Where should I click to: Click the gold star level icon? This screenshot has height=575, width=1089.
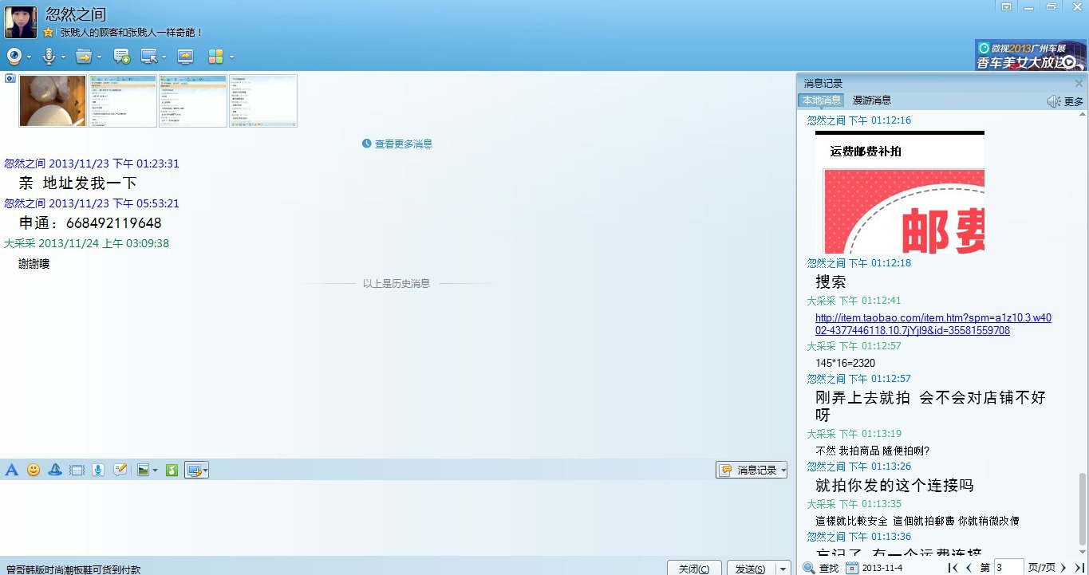click(x=49, y=33)
